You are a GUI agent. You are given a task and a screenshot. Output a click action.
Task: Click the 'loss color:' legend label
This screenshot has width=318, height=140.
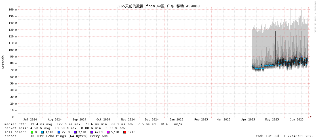coord(15,132)
